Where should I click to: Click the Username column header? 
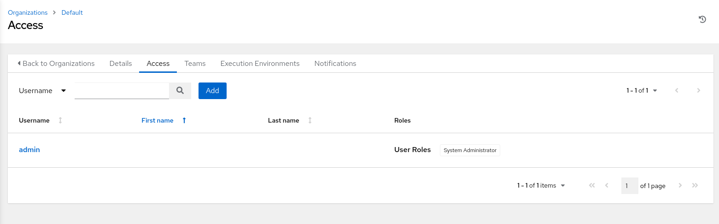click(34, 120)
